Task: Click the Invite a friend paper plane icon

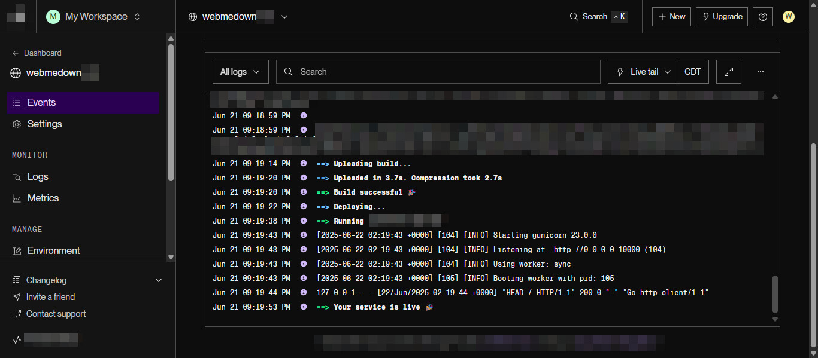Action: [x=16, y=297]
